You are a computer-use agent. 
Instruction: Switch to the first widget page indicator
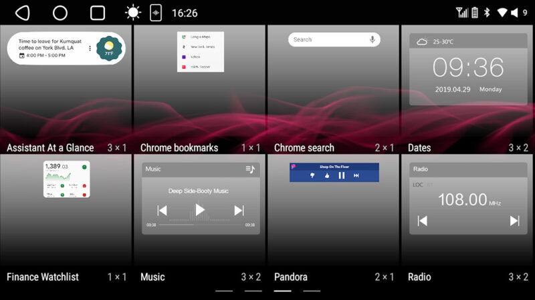(224, 291)
